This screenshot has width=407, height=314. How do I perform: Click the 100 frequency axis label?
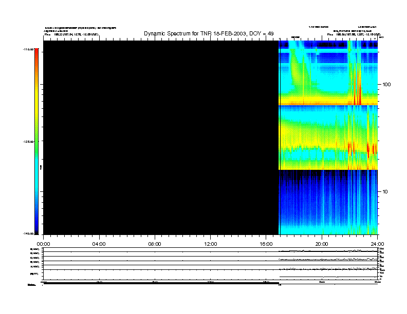[386, 85]
